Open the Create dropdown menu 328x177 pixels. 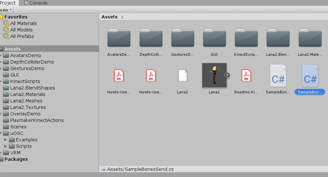(x=6, y=10)
